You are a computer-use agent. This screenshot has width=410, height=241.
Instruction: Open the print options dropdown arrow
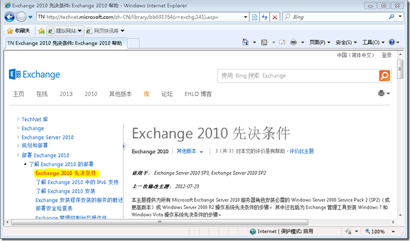pos(303,42)
